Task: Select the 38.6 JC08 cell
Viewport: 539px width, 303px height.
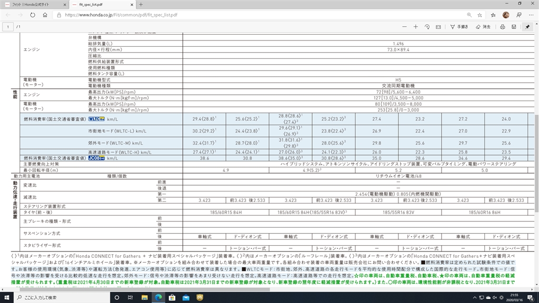Action: (205, 158)
